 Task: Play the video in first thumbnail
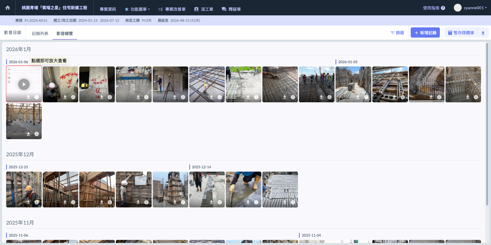click(24, 84)
